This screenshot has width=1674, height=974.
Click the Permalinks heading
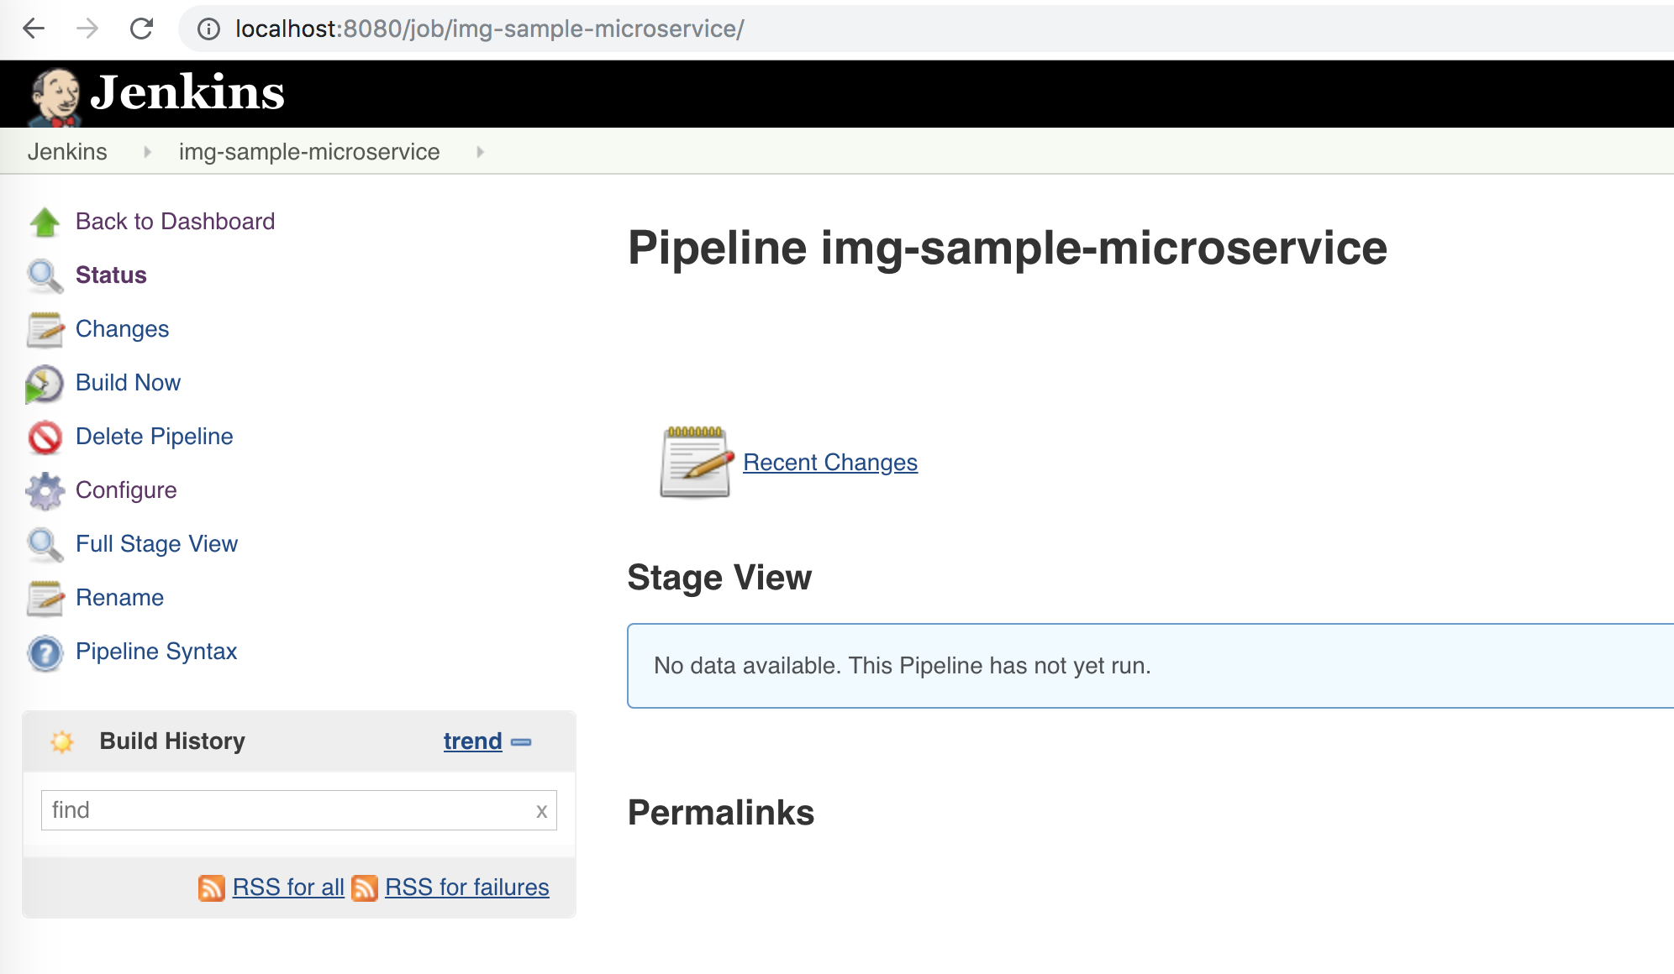(x=721, y=813)
